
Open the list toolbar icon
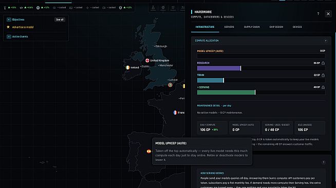(173, 8)
